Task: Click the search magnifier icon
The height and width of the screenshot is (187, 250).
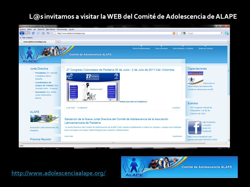Action: pos(221,33)
